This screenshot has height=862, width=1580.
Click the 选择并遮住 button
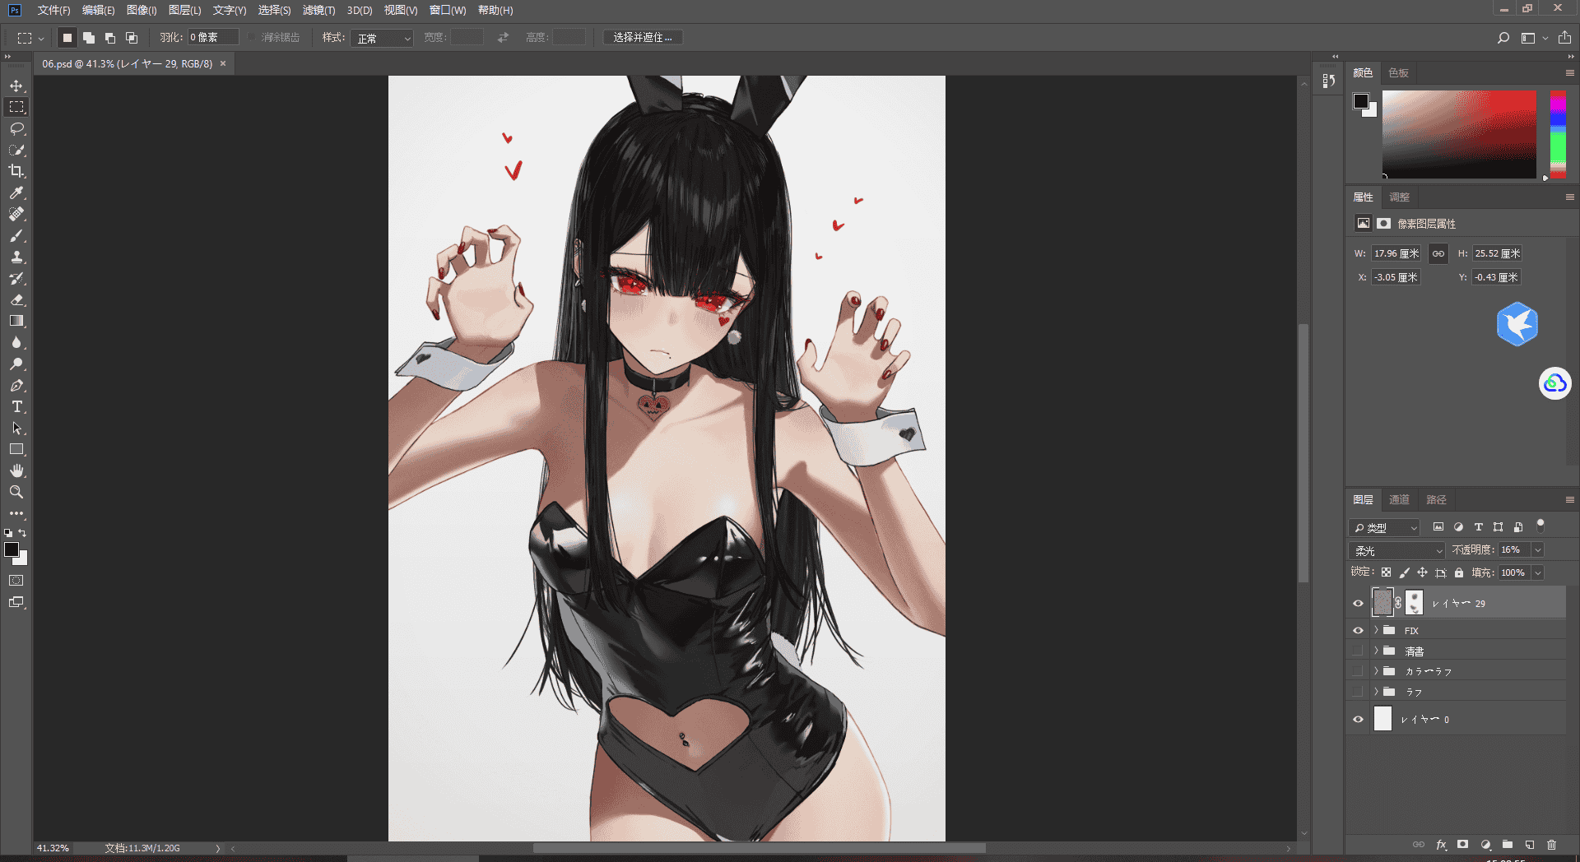click(644, 38)
